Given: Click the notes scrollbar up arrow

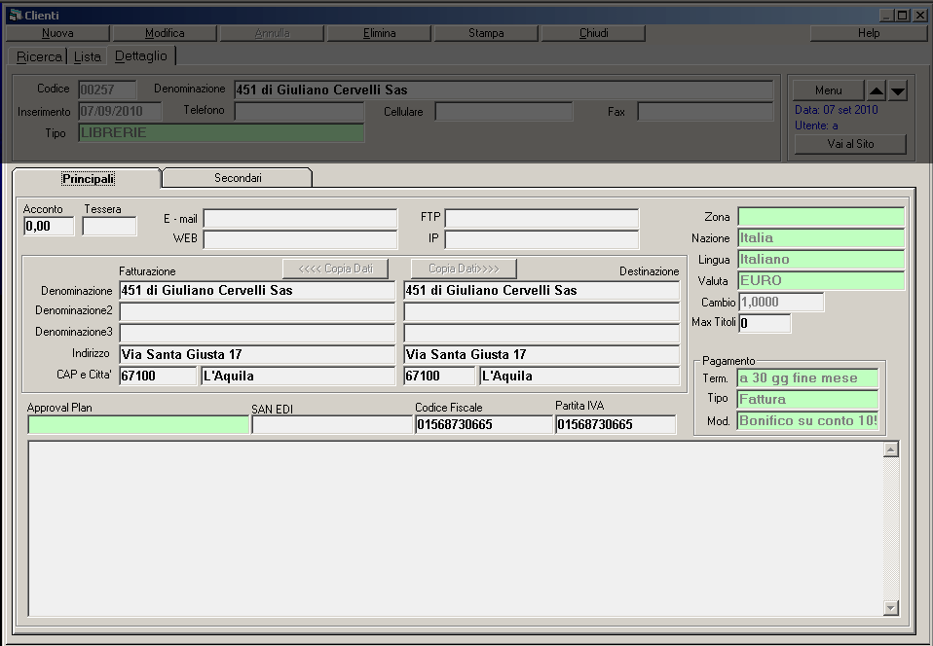Looking at the screenshot, I should (891, 449).
